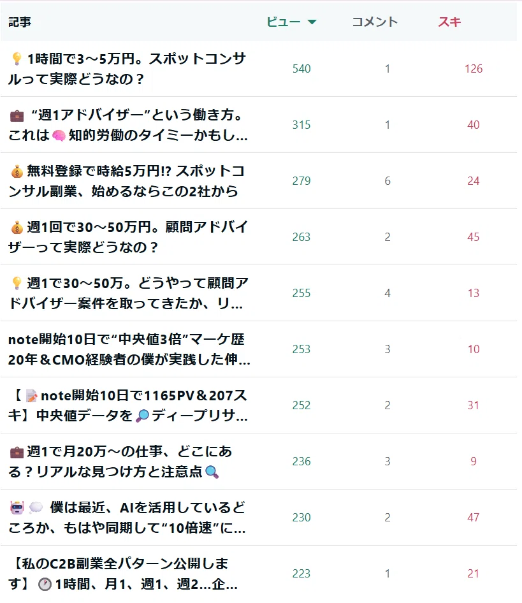Click the memo emoji on 1165PV article
The image size is (522, 603).
(x=31, y=396)
